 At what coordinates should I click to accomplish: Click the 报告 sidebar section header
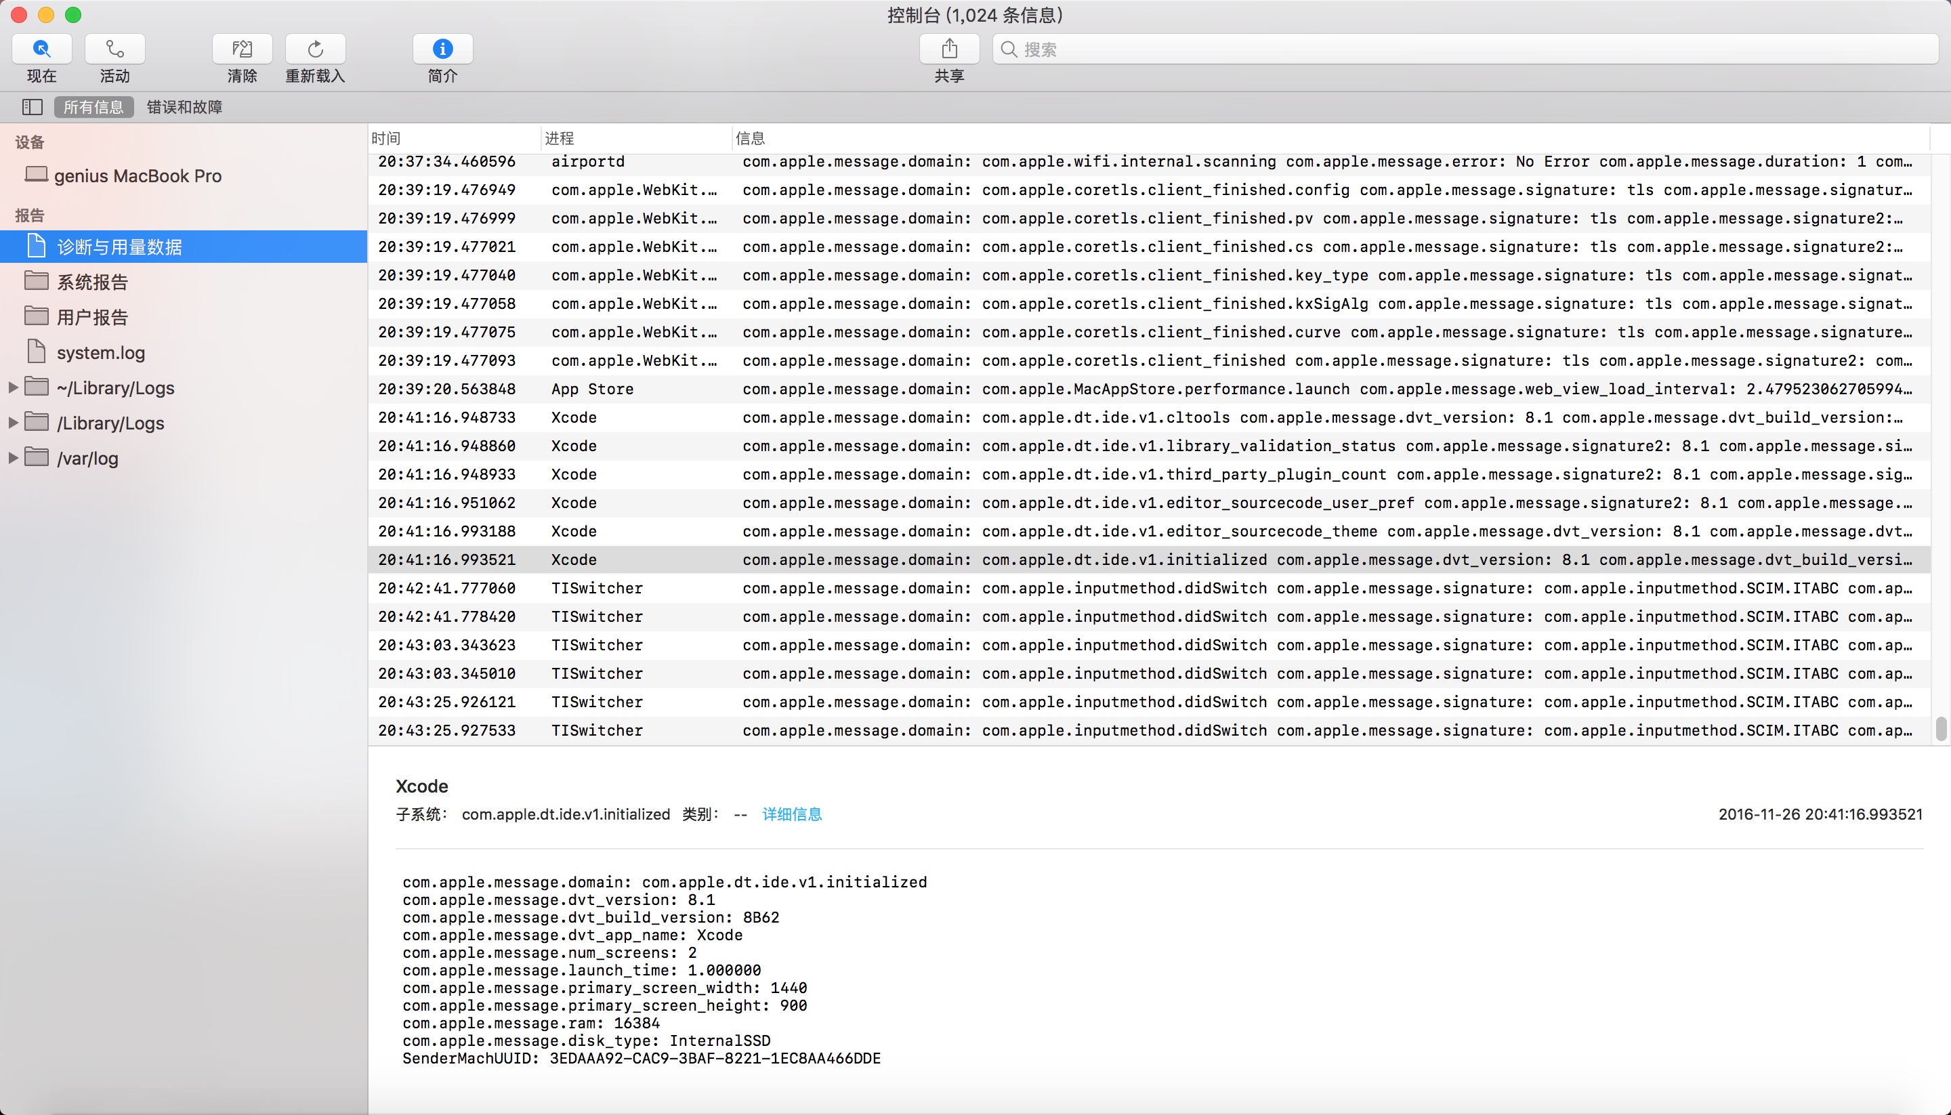(30, 215)
